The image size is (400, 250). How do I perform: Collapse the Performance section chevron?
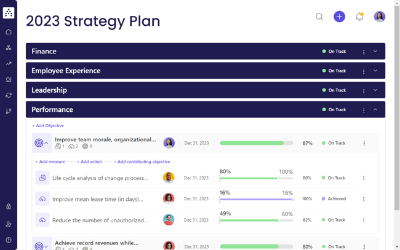pyautogui.click(x=375, y=110)
